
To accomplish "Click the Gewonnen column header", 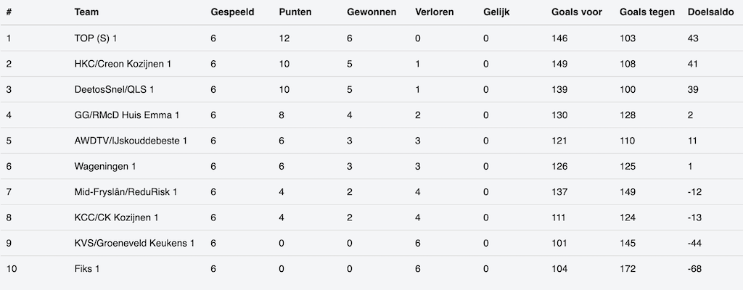I will point(371,12).
